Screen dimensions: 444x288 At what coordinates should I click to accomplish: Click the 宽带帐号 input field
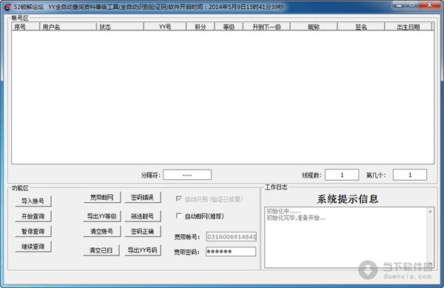(232, 236)
